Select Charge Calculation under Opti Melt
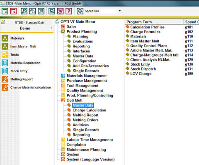 coord(90,110)
